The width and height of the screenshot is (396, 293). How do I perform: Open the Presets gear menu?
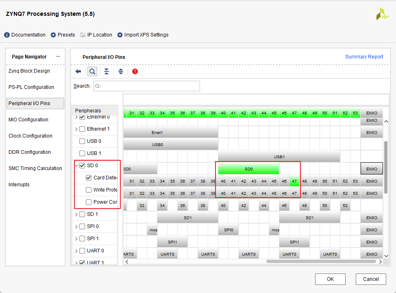(53, 35)
